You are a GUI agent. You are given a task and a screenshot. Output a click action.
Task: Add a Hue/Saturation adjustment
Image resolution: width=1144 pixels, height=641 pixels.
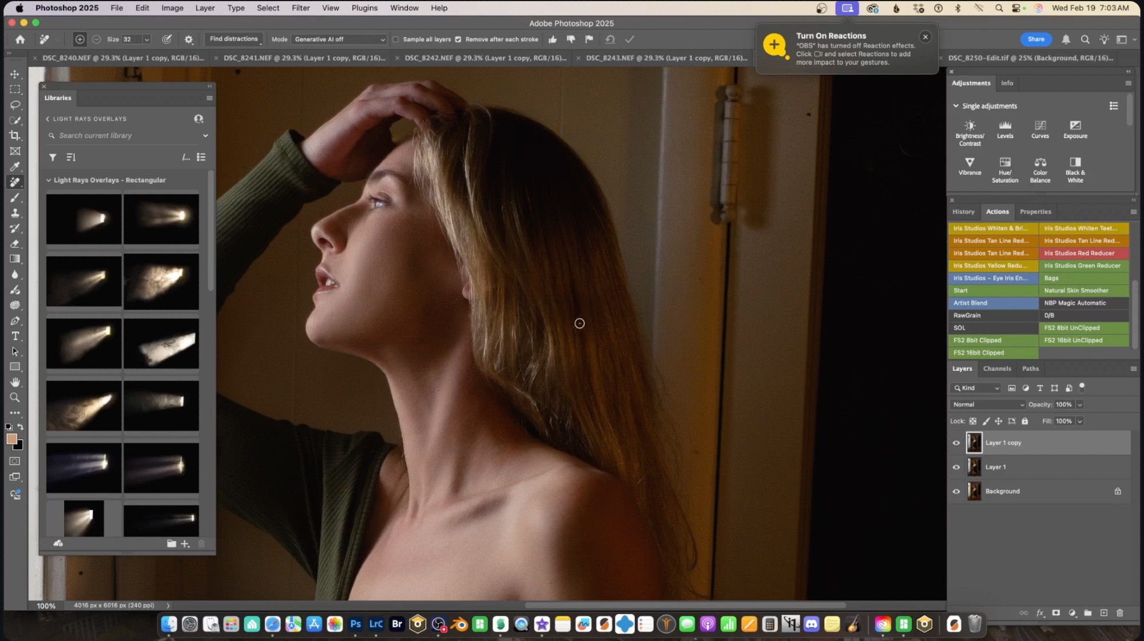click(1005, 170)
